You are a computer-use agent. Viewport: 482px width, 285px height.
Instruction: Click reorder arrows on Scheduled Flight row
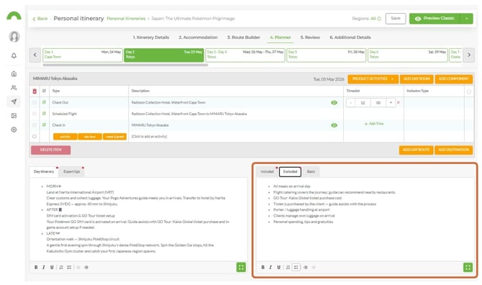coord(44,114)
